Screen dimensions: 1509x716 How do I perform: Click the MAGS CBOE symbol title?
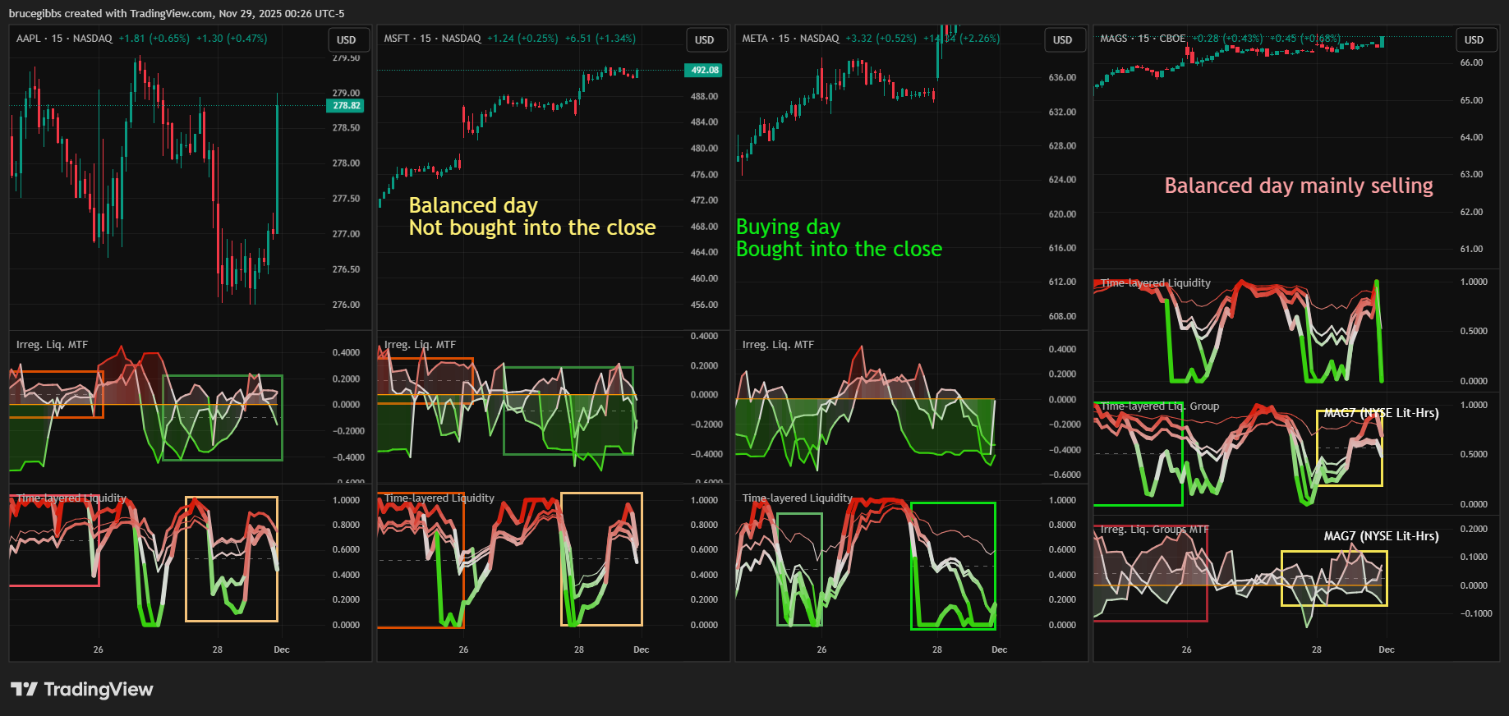pos(1143,39)
